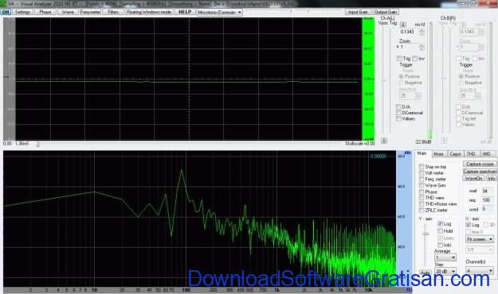Expand the Average dropdown
Viewport: 498px width, 294px height.
[x=445, y=257]
